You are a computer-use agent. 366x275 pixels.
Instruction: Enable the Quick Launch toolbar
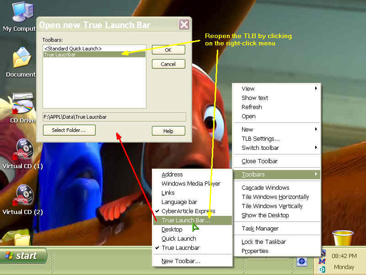tap(178, 238)
